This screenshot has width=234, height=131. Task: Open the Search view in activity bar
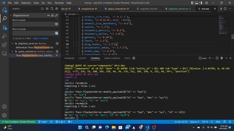(x=4, y=19)
